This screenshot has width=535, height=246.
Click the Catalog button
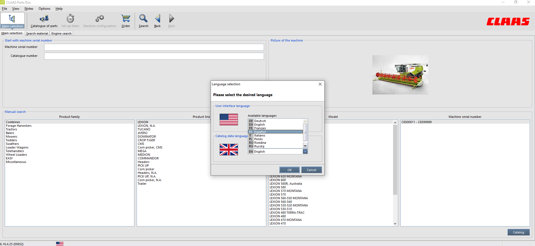click(x=519, y=232)
